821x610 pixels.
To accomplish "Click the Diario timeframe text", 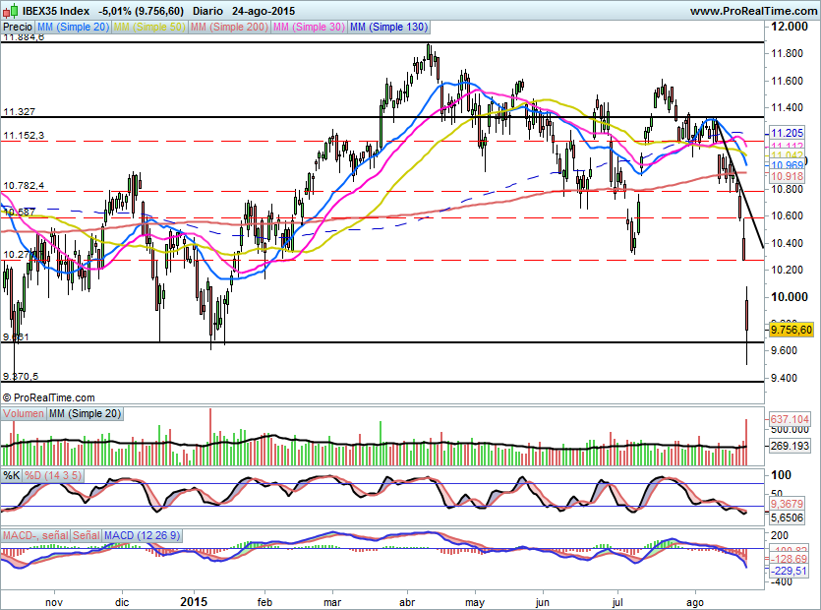I will pyautogui.click(x=207, y=11).
